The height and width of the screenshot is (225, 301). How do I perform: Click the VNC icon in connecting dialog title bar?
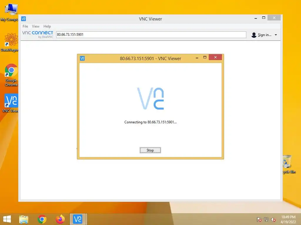pyautogui.click(x=82, y=58)
